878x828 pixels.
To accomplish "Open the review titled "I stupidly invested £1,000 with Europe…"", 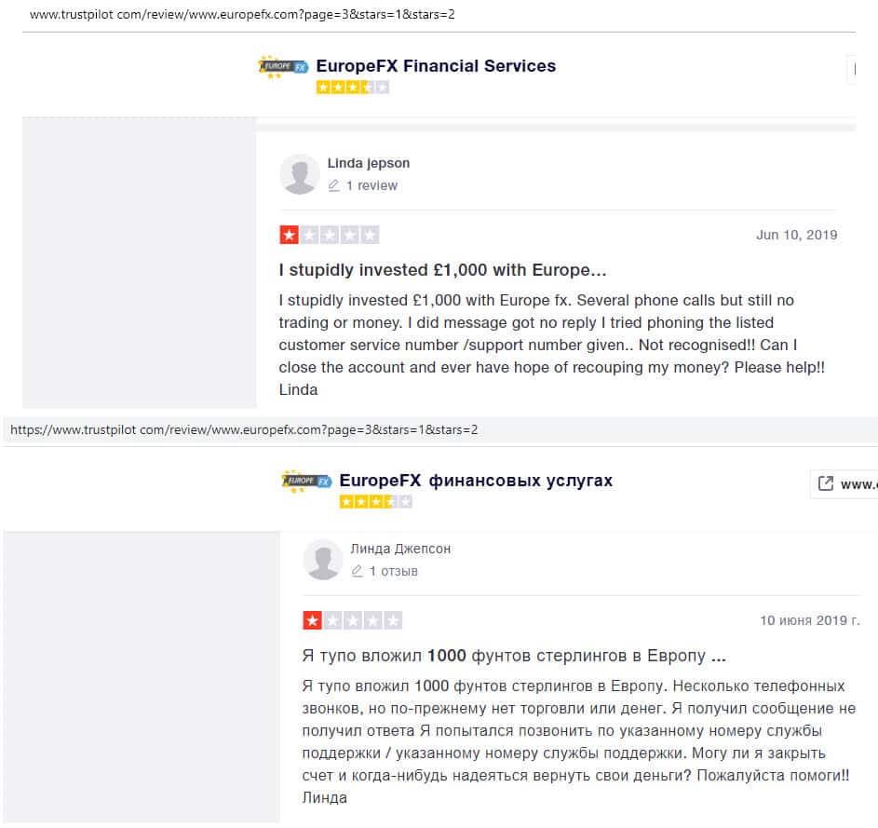I will [x=443, y=271].
